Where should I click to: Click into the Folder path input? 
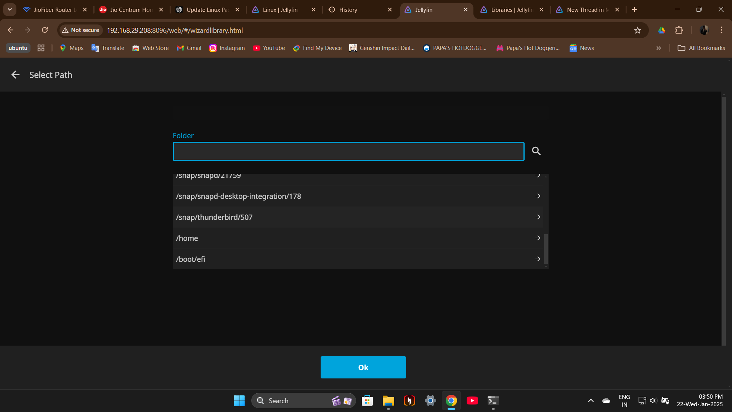pos(348,151)
